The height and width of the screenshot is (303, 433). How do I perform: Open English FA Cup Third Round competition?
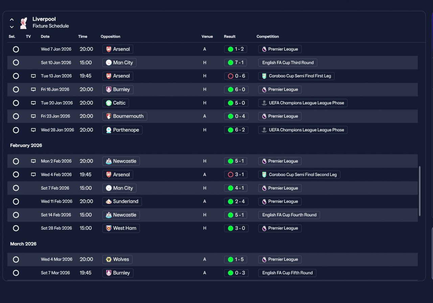(x=288, y=63)
